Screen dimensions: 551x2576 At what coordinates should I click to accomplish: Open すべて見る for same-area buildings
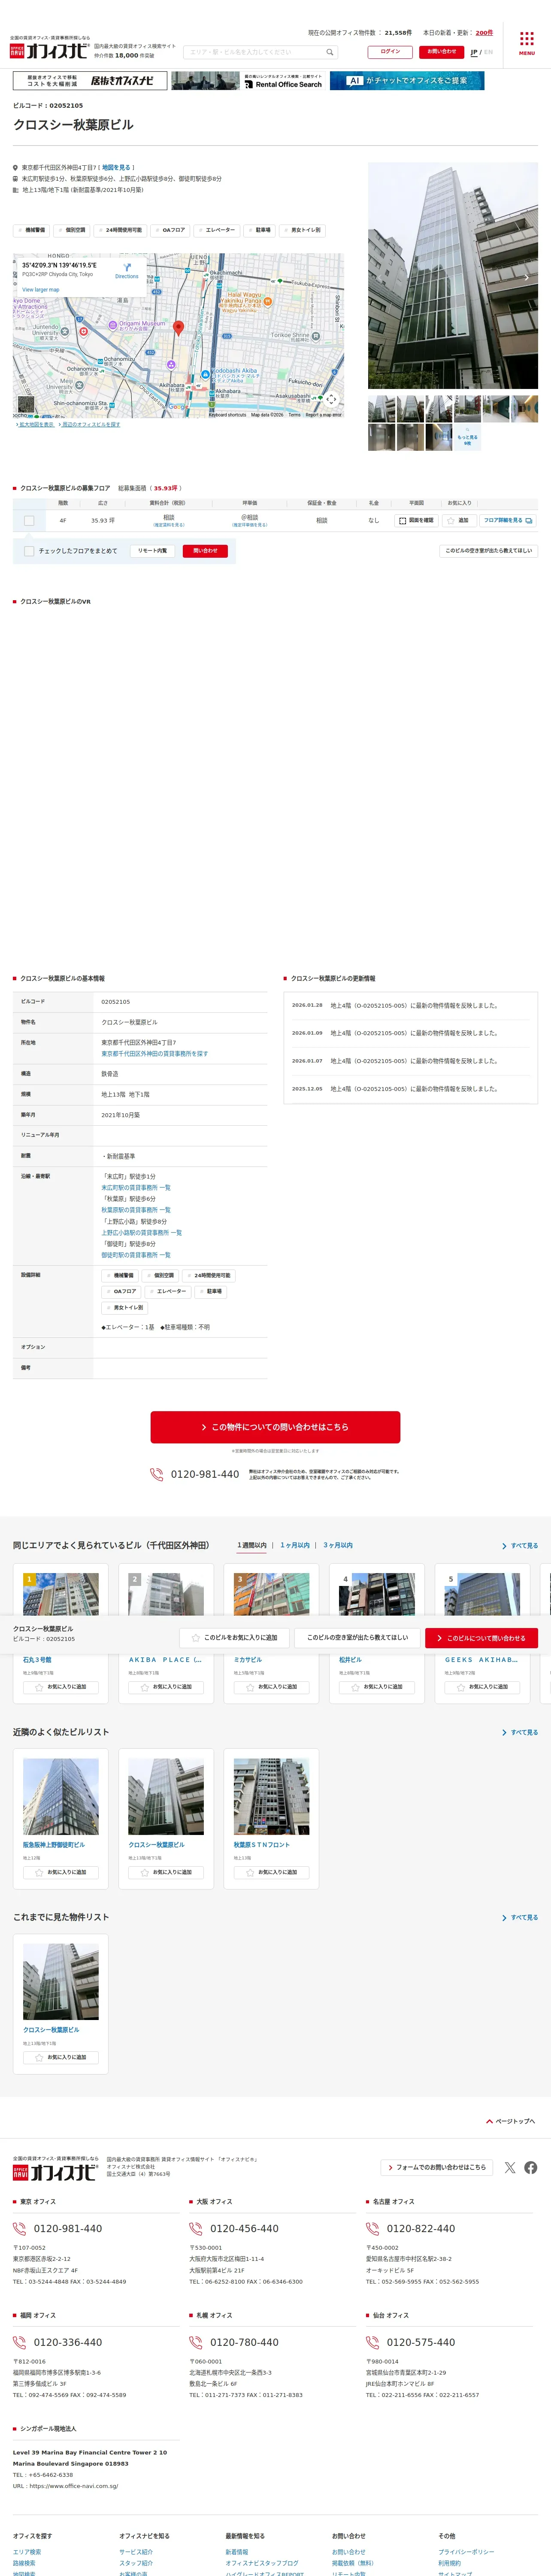pyautogui.click(x=520, y=1545)
